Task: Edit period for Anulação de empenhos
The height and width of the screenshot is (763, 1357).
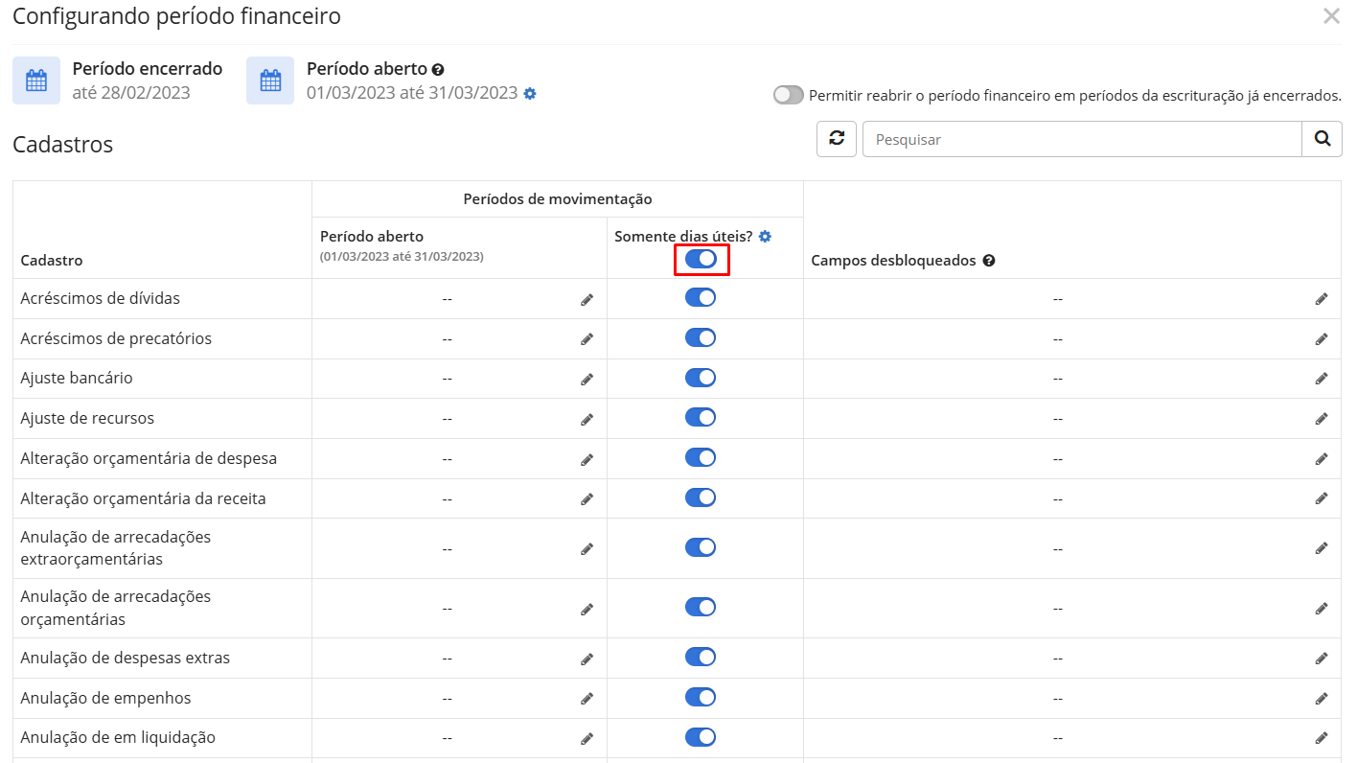Action: point(586,699)
